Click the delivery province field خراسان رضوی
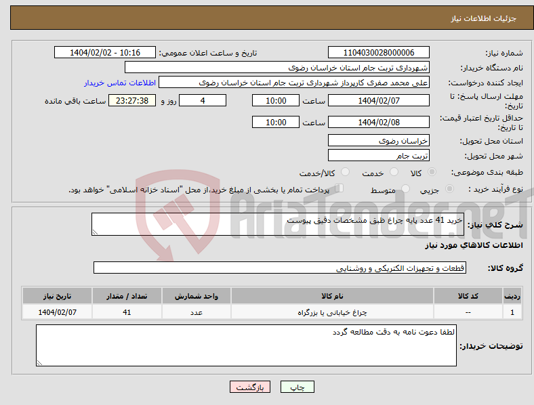Image resolution: width=534 pixels, height=405 pixels. click(378, 141)
